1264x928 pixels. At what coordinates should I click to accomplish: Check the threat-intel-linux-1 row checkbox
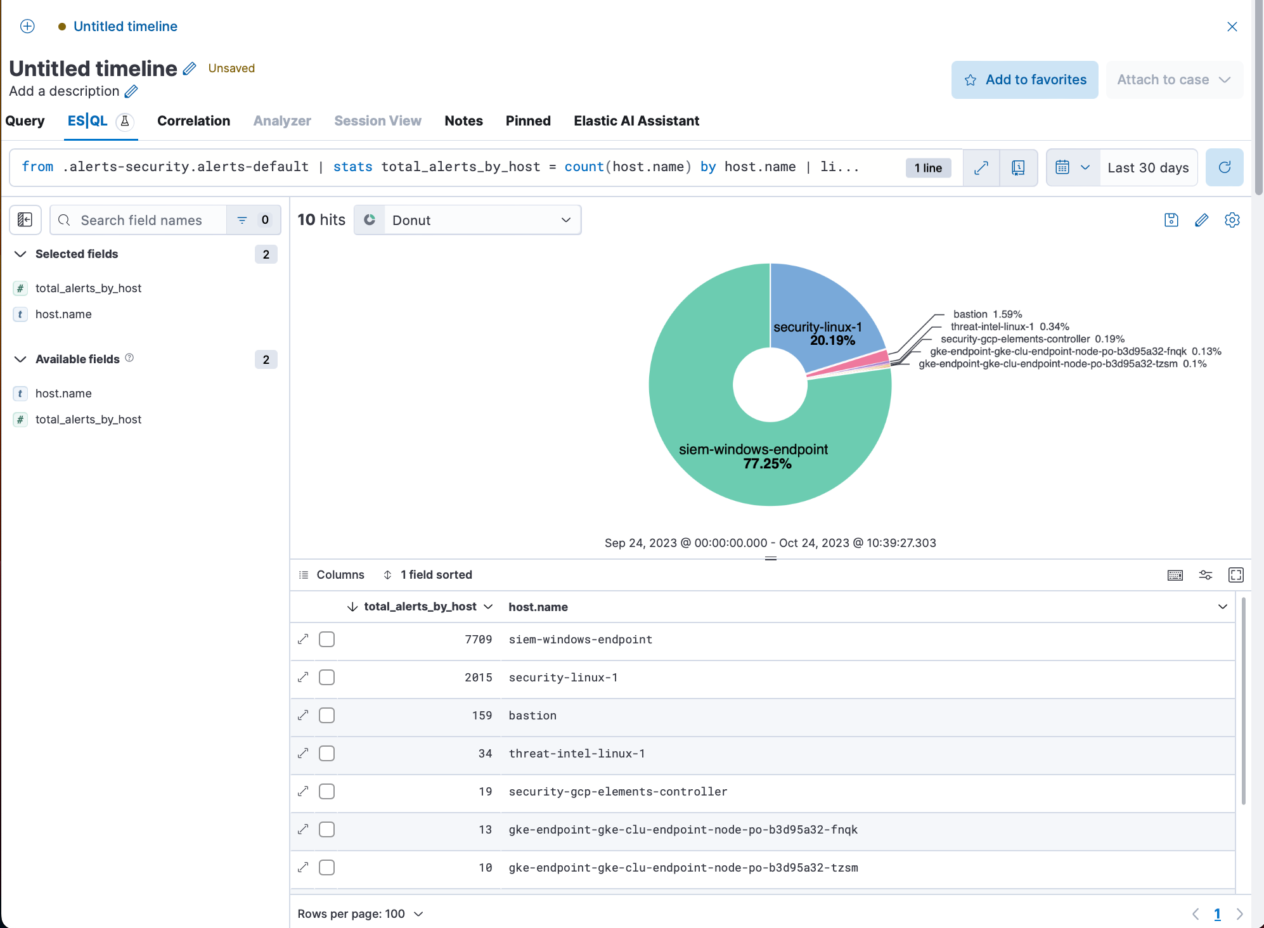(326, 753)
